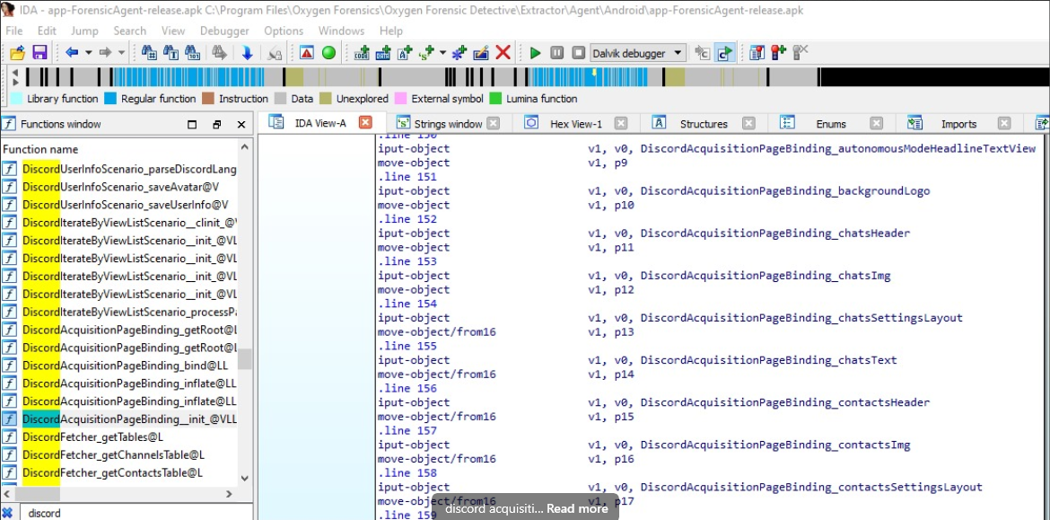Select DiscordFetcher_getTables@L function in list
Viewport: 1050px width, 520px height.
click(92, 437)
